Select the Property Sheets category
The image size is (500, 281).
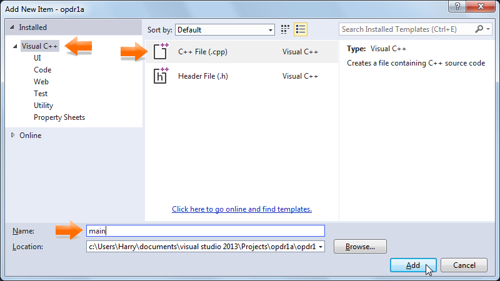(59, 117)
